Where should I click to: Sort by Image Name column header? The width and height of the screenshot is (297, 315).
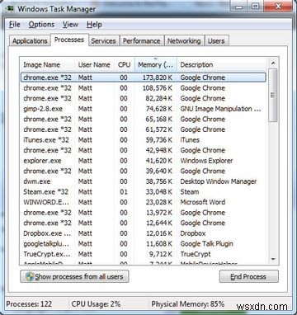(x=47, y=65)
